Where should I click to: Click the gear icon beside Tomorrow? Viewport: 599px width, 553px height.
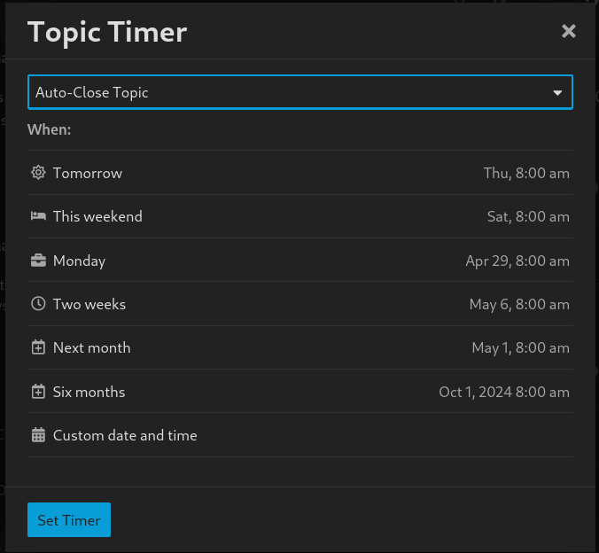(x=38, y=173)
